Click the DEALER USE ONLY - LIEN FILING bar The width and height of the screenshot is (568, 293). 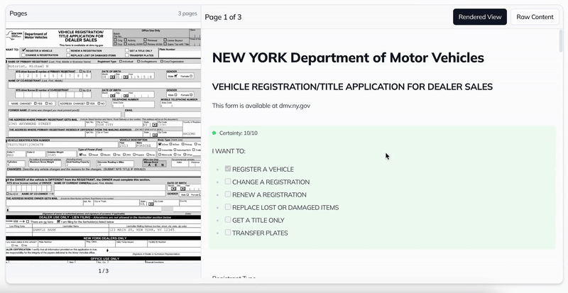[103, 217]
